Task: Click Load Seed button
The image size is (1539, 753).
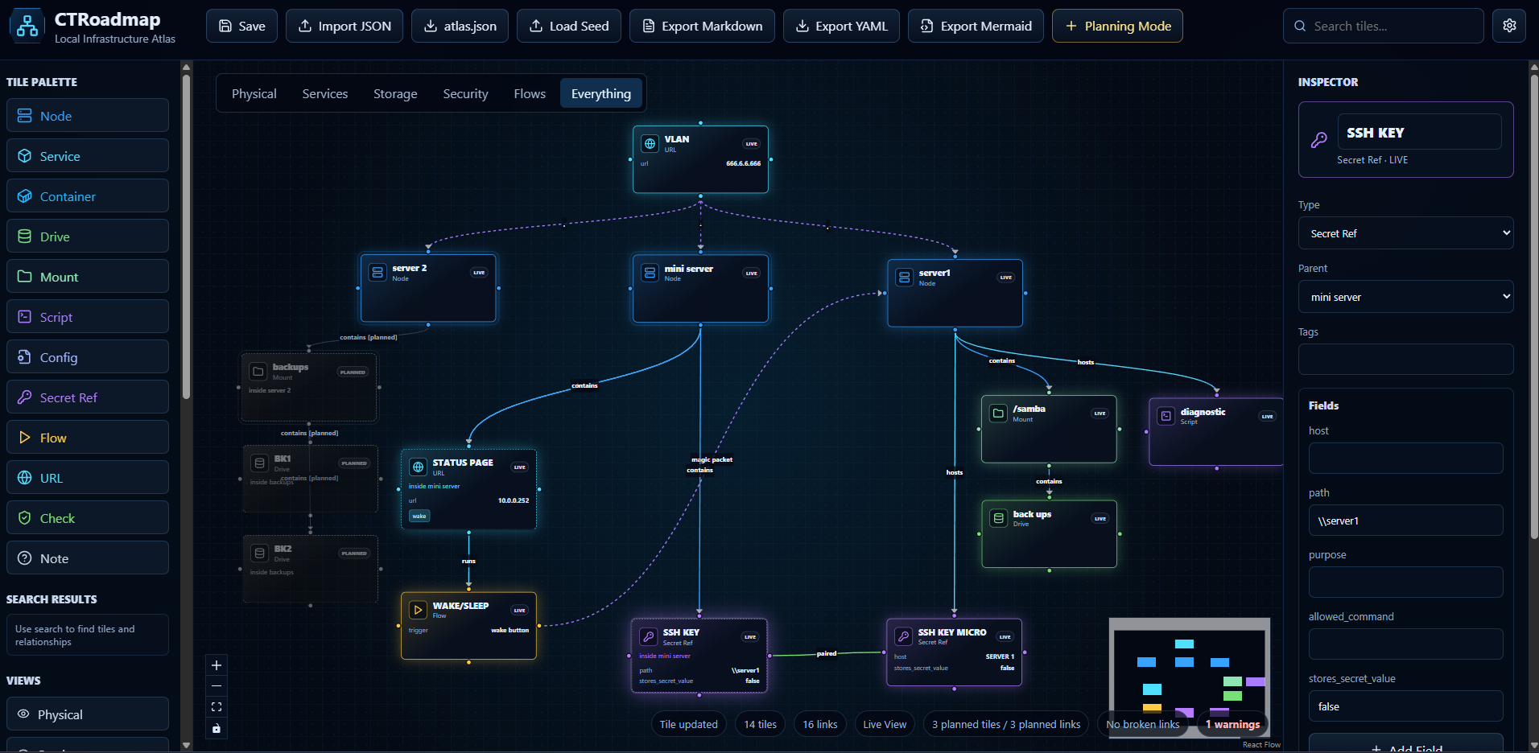Action: pos(568,26)
